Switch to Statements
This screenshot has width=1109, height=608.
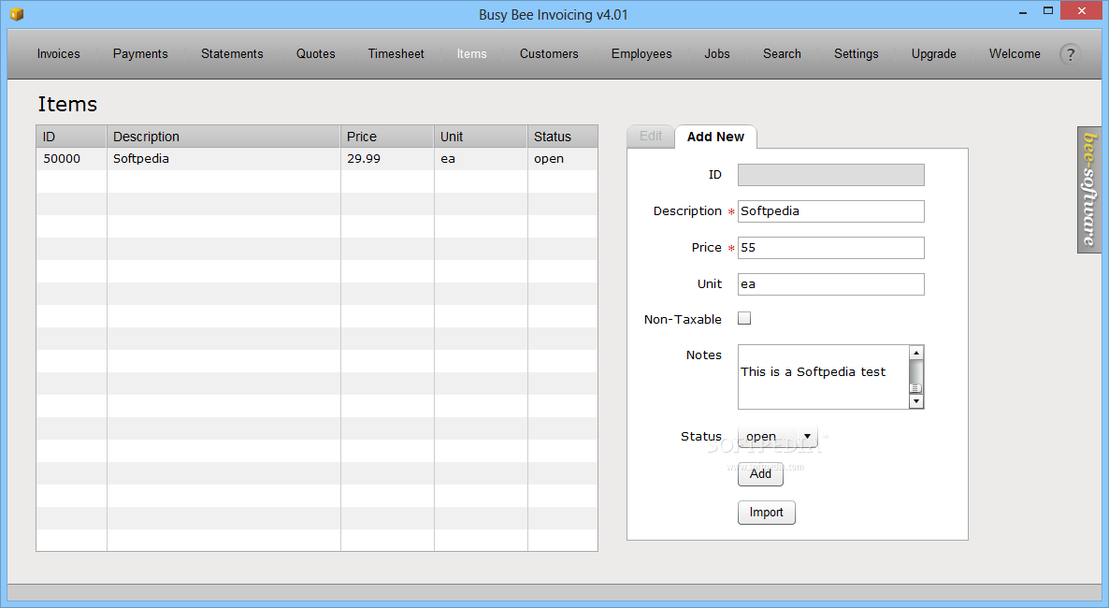(232, 54)
